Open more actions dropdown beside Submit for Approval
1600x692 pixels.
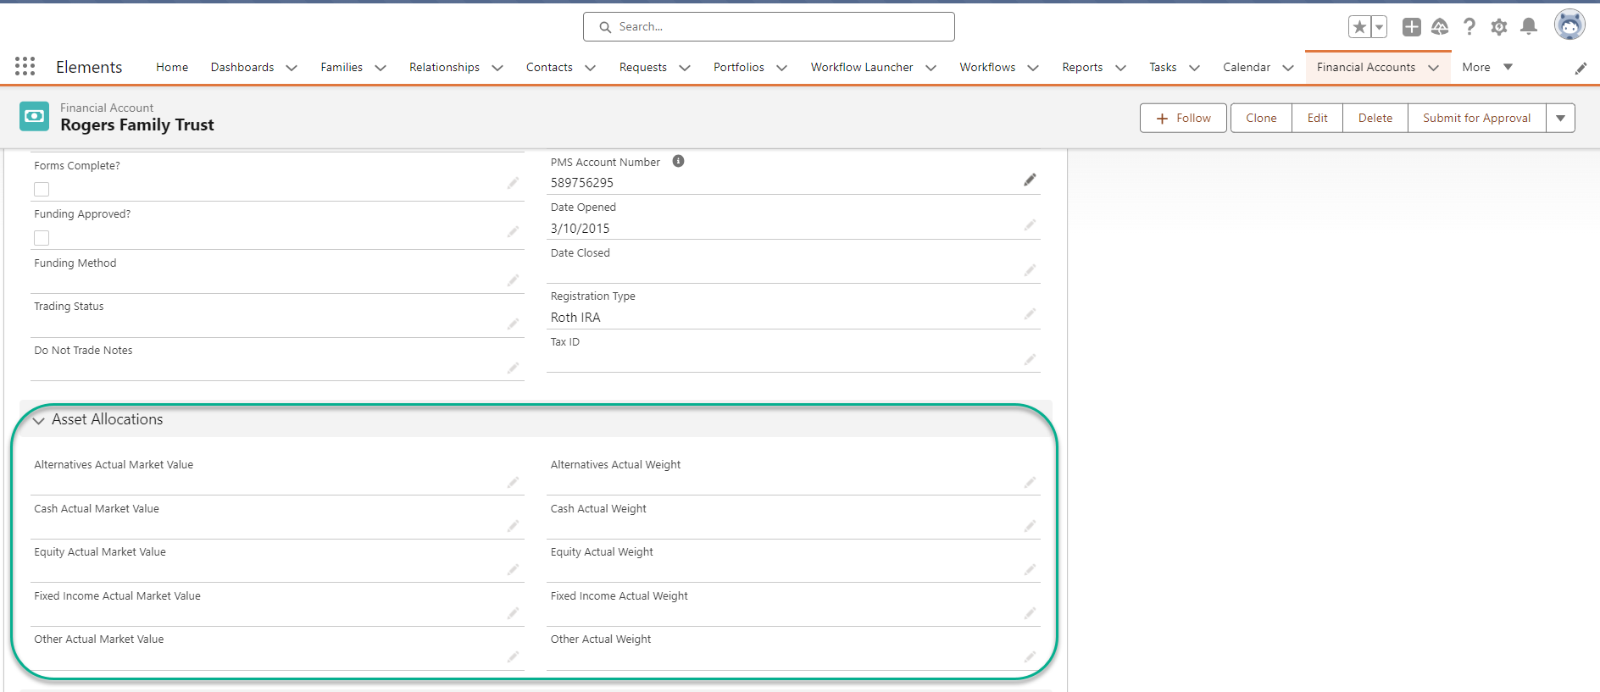1560,119
